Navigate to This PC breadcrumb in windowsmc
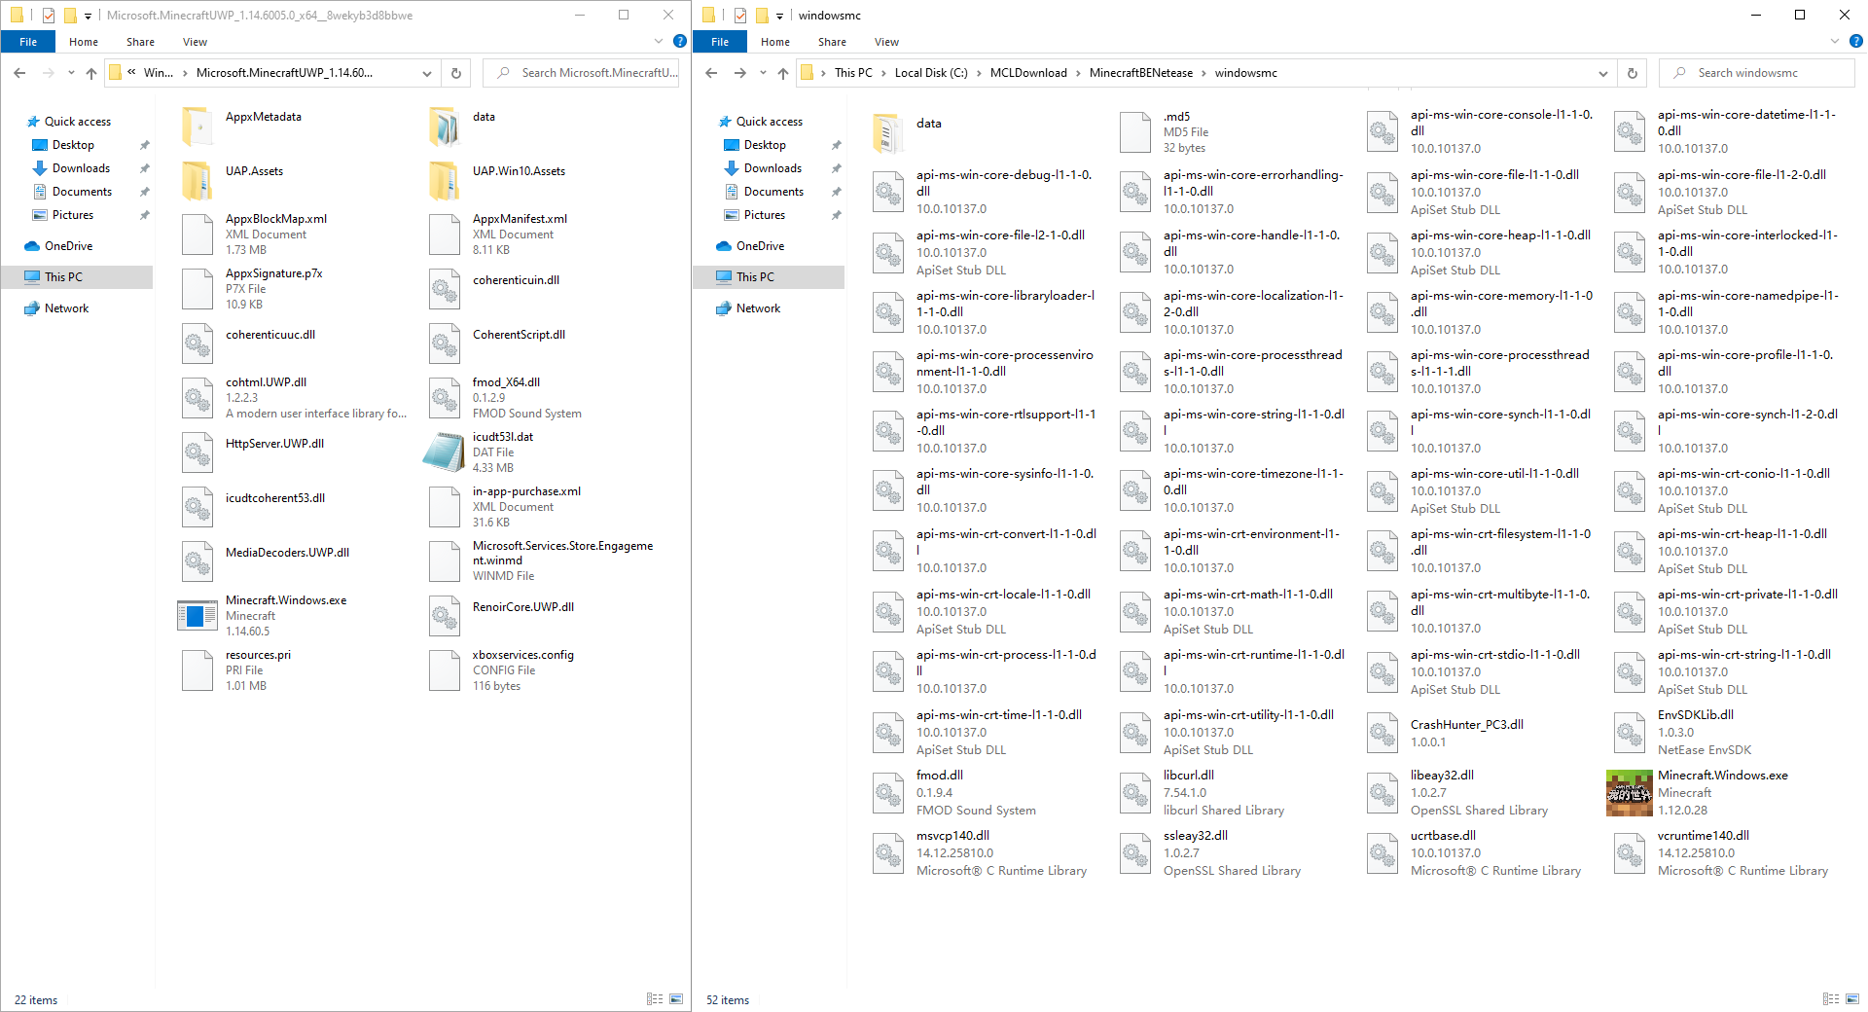Viewport: 1868px width, 1012px height. (x=853, y=73)
